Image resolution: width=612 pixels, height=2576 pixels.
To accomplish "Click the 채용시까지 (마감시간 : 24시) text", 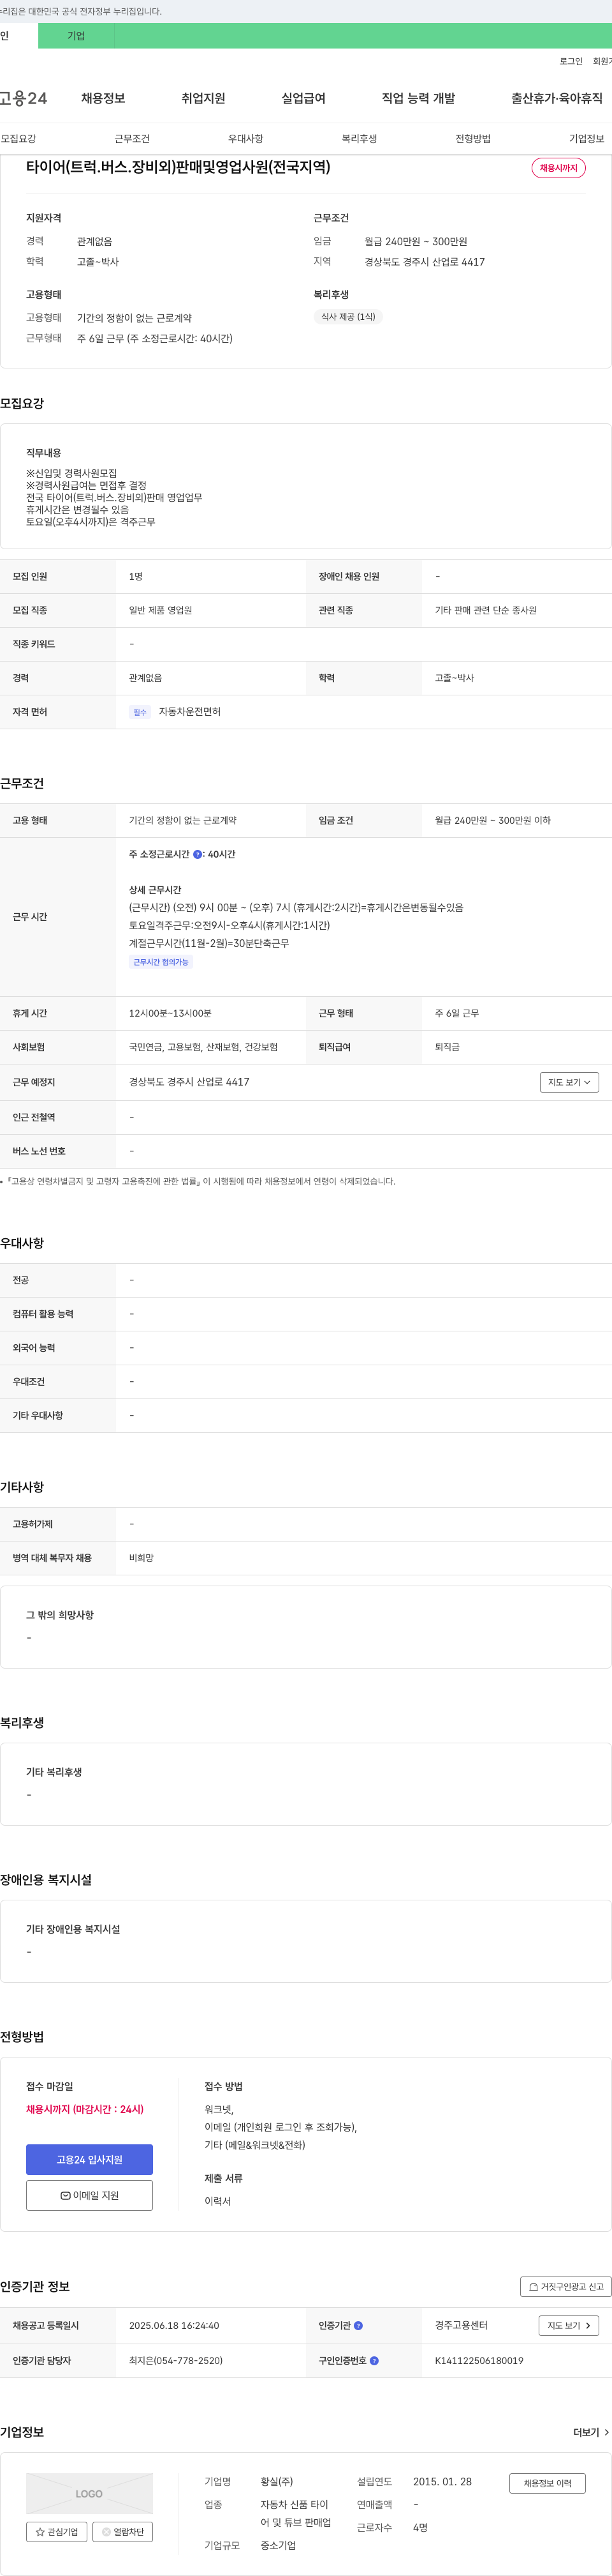I will 85,2109.
